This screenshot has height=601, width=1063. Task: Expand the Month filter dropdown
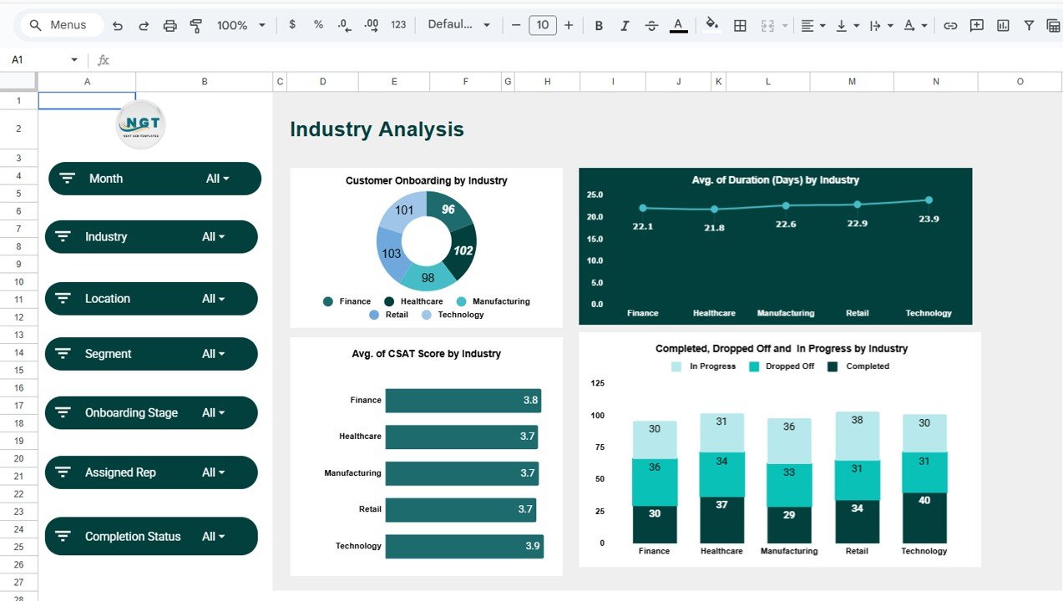(217, 179)
